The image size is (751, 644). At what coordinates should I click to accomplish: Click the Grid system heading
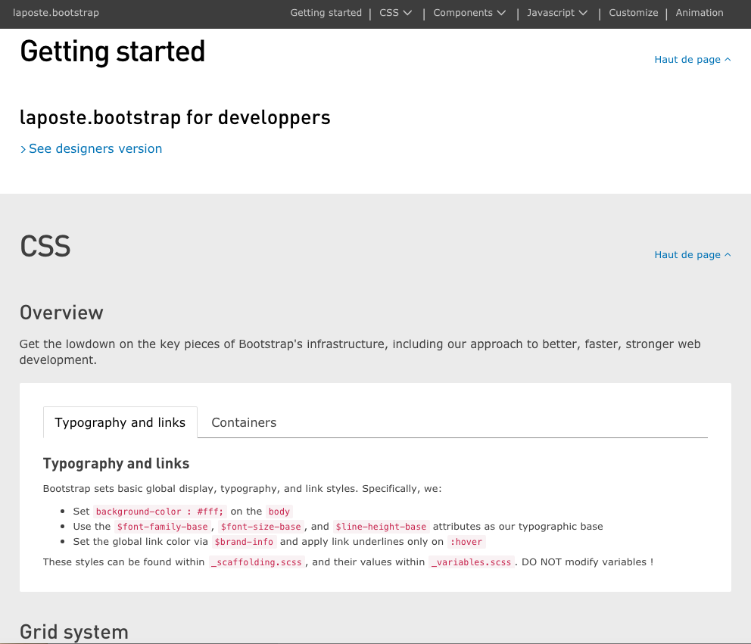click(x=74, y=632)
